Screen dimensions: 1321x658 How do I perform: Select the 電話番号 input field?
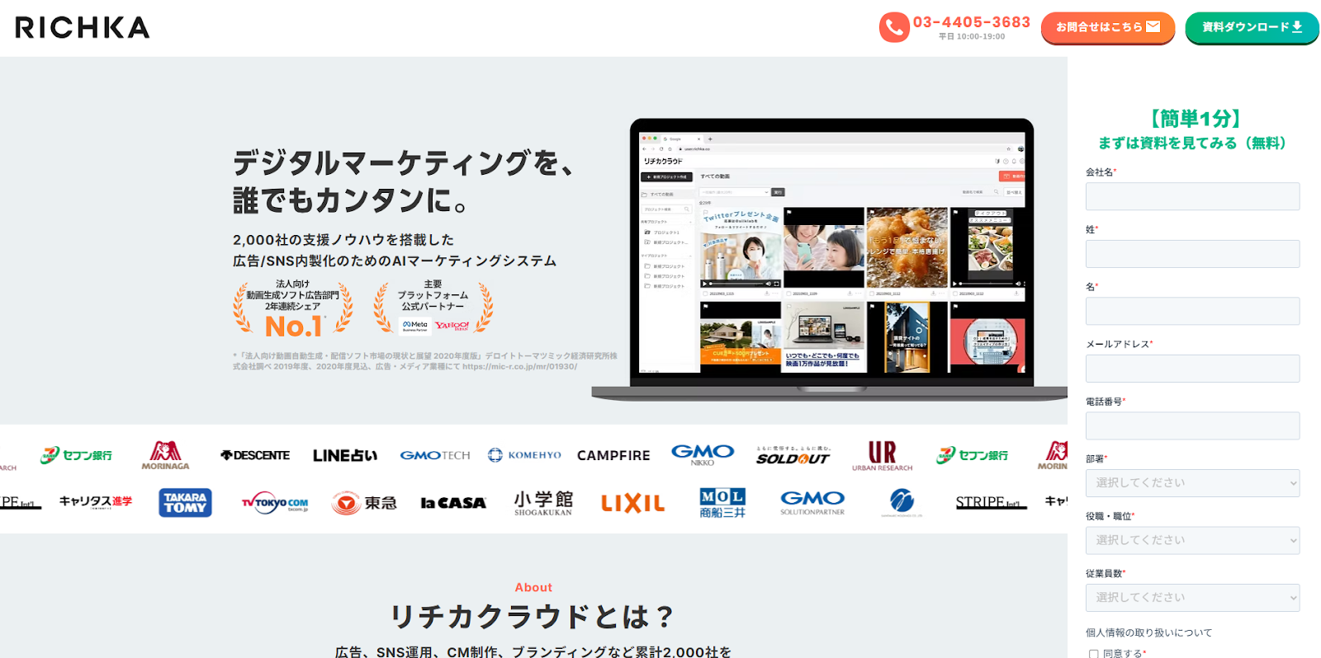[1192, 425]
